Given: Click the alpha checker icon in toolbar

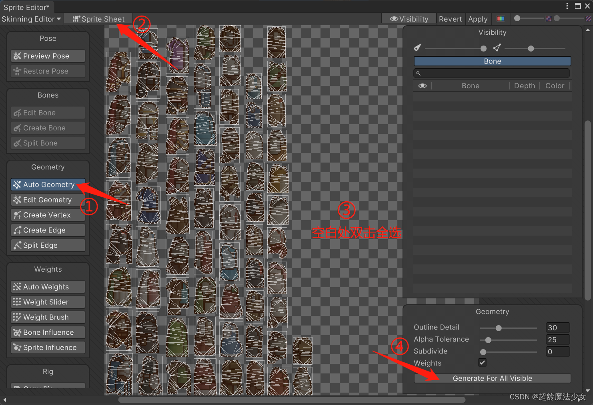Looking at the screenshot, I should click(549, 19).
